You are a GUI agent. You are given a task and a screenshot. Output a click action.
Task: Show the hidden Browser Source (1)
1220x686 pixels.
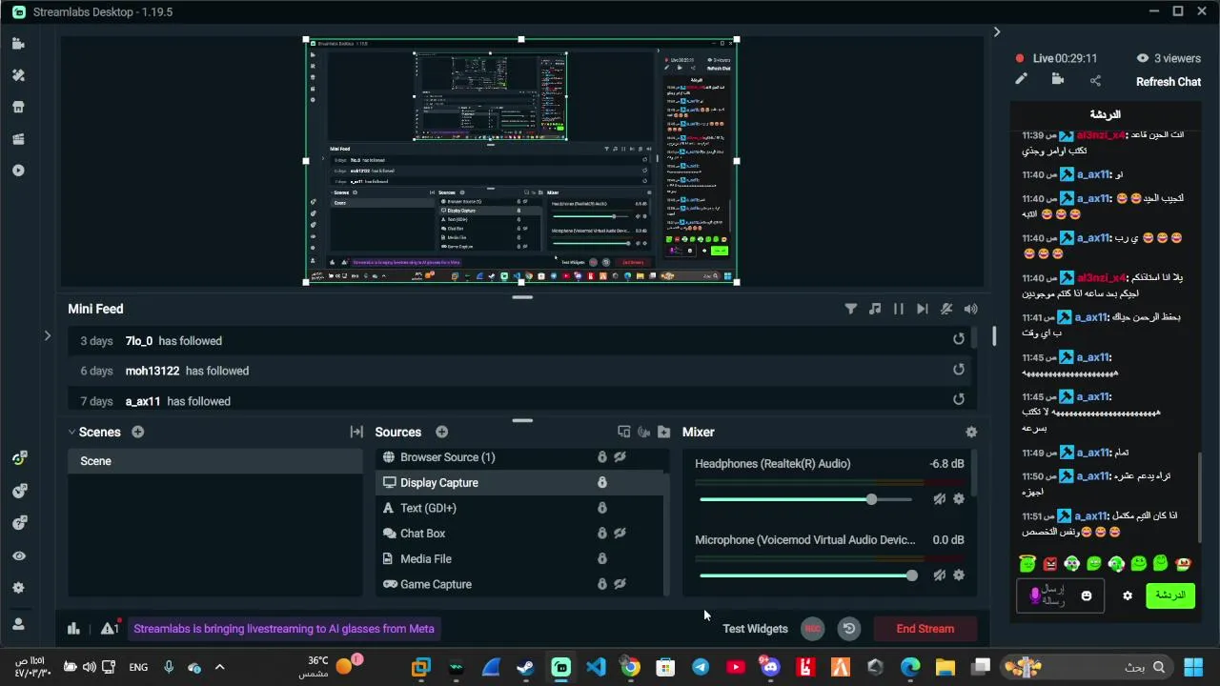[620, 457]
